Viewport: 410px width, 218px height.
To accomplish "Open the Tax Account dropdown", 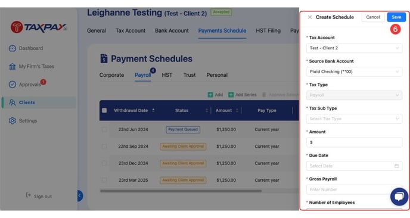I will point(354,48).
